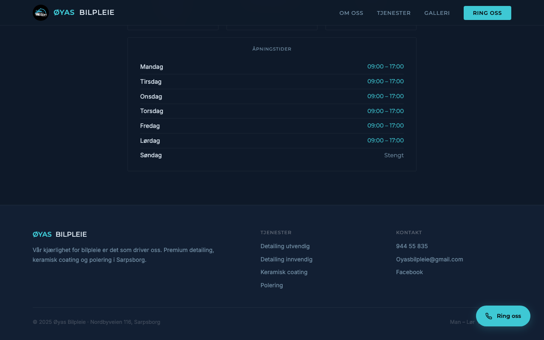Go to TJENESTER in the top navigation
This screenshot has height=340, width=544.
(394, 13)
